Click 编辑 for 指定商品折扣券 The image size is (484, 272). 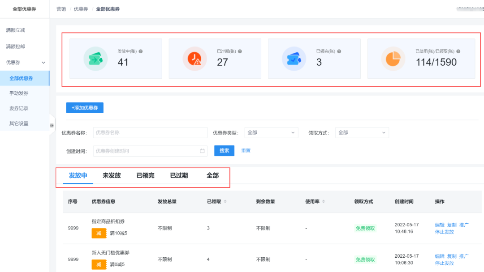coord(440,225)
